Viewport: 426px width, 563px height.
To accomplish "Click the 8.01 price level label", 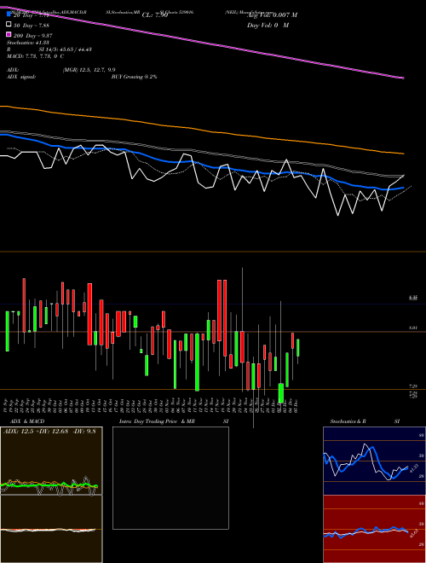I will click(x=413, y=328).
